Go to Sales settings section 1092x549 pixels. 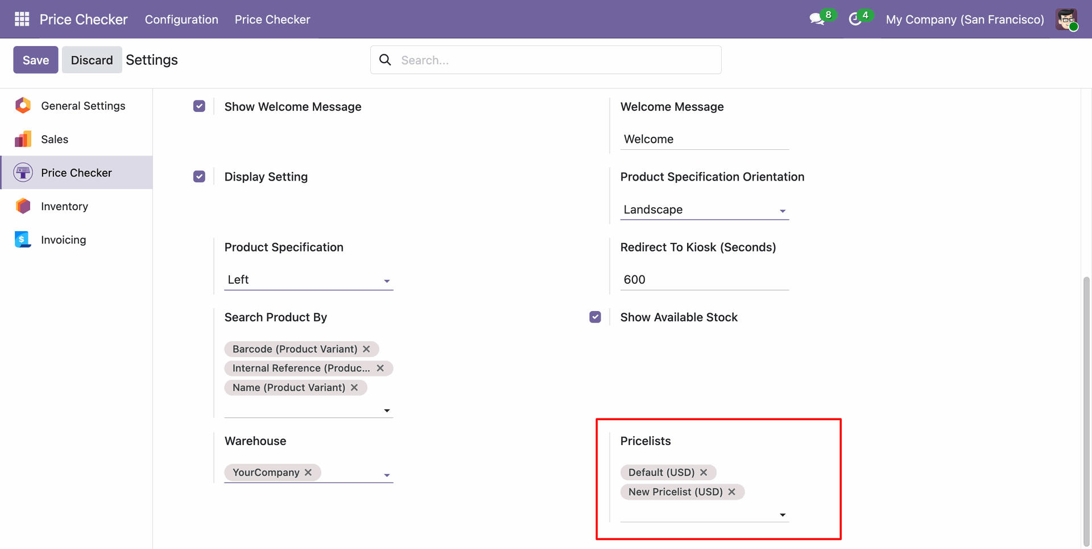55,139
